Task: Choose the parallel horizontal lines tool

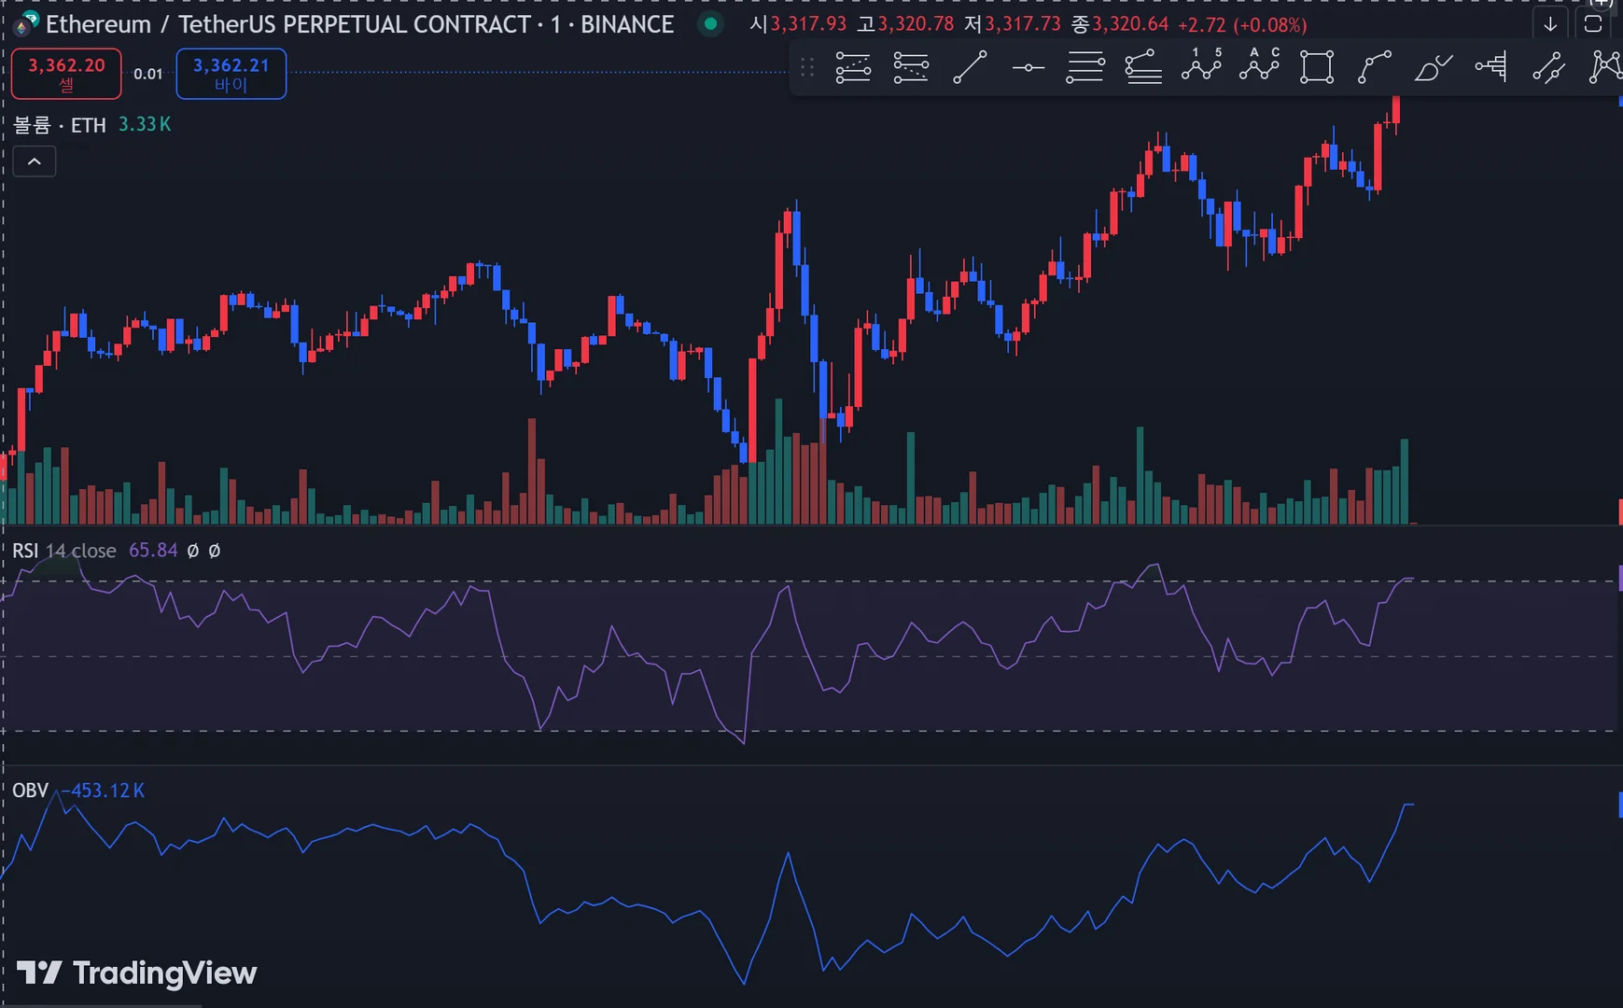Action: (1085, 67)
